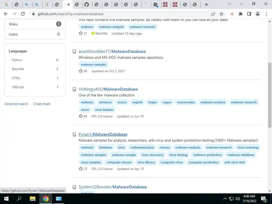Select the virus-builder topic tag
272x204 pixels.
104,110
